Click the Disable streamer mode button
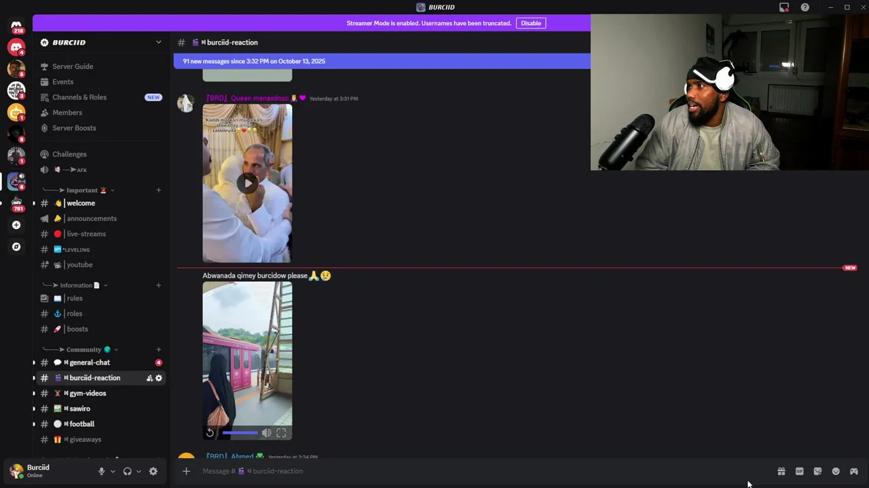This screenshot has width=869, height=488. (x=531, y=23)
